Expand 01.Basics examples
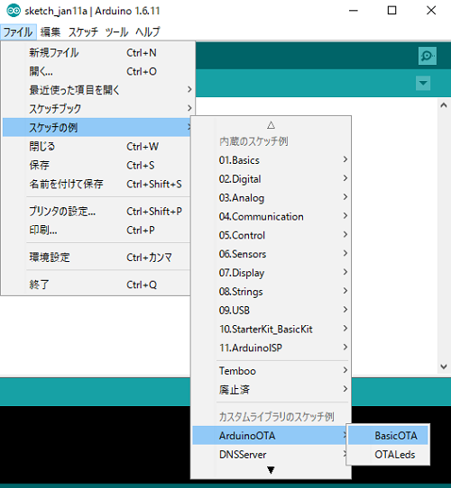Viewport: 451px width, 488px height. point(271,160)
